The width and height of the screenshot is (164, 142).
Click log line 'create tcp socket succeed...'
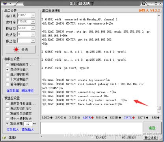[84, 100]
